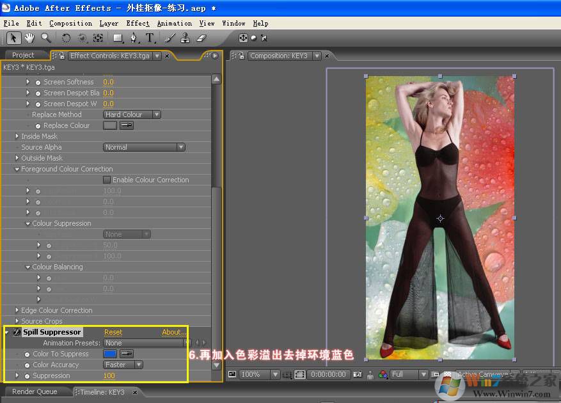The height and width of the screenshot is (403, 561).
Task: Click the About link for Spill Suppressor
Action: (174, 332)
